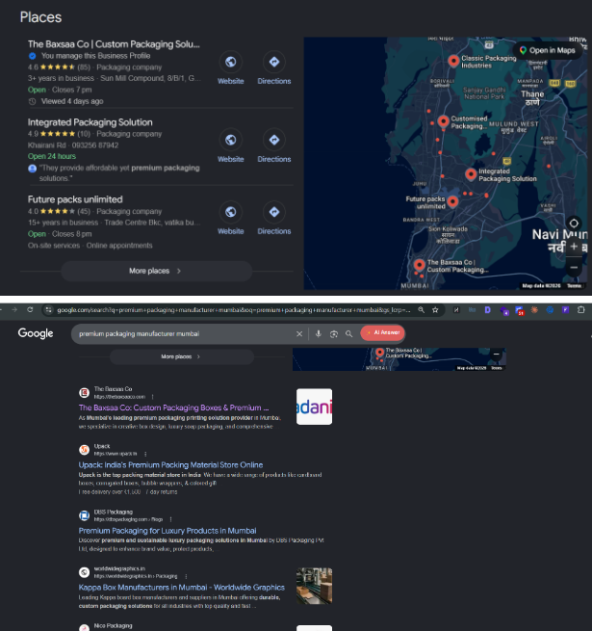Reload the page in the browser

(30, 309)
